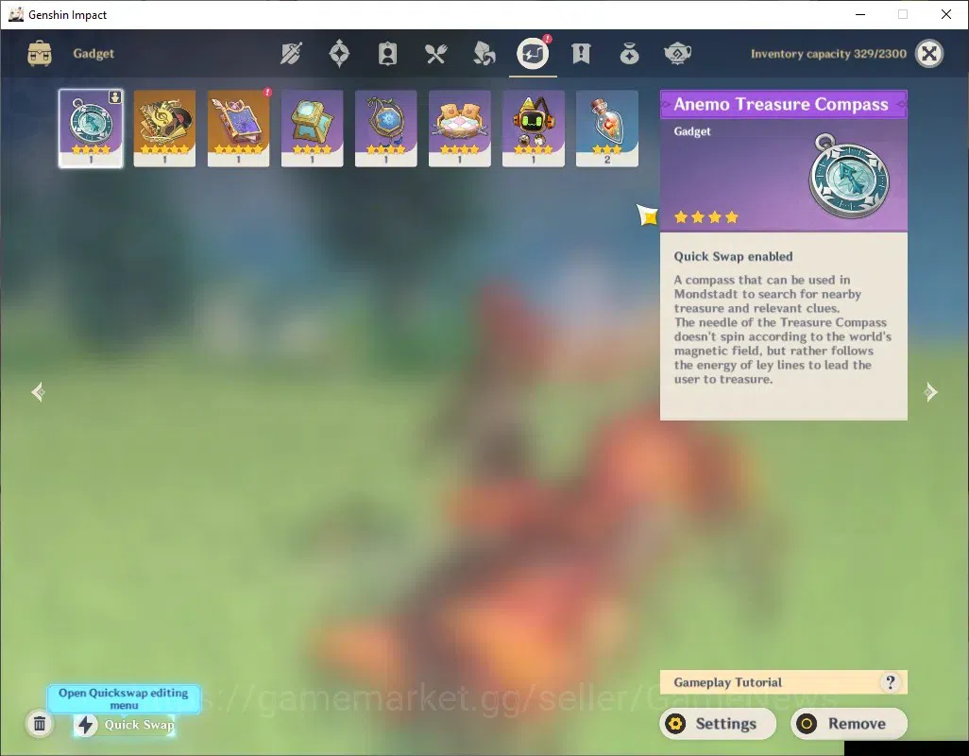Click the Anemo Treasure Compass title
969x756 pixels.
click(x=780, y=105)
